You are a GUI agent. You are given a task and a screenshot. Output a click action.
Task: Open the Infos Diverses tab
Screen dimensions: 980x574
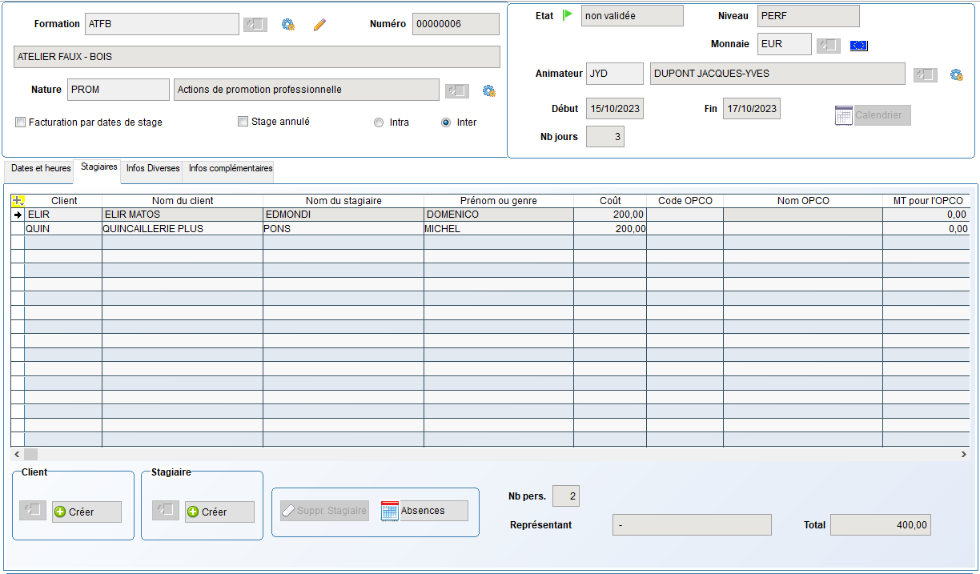153,168
